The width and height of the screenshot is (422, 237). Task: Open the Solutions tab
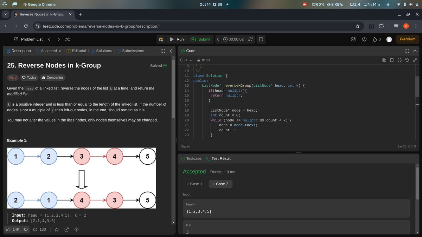(x=101, y=51)
